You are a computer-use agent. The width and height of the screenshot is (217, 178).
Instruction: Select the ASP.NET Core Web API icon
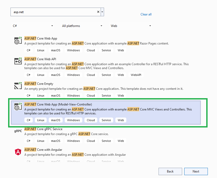[18, 60]
